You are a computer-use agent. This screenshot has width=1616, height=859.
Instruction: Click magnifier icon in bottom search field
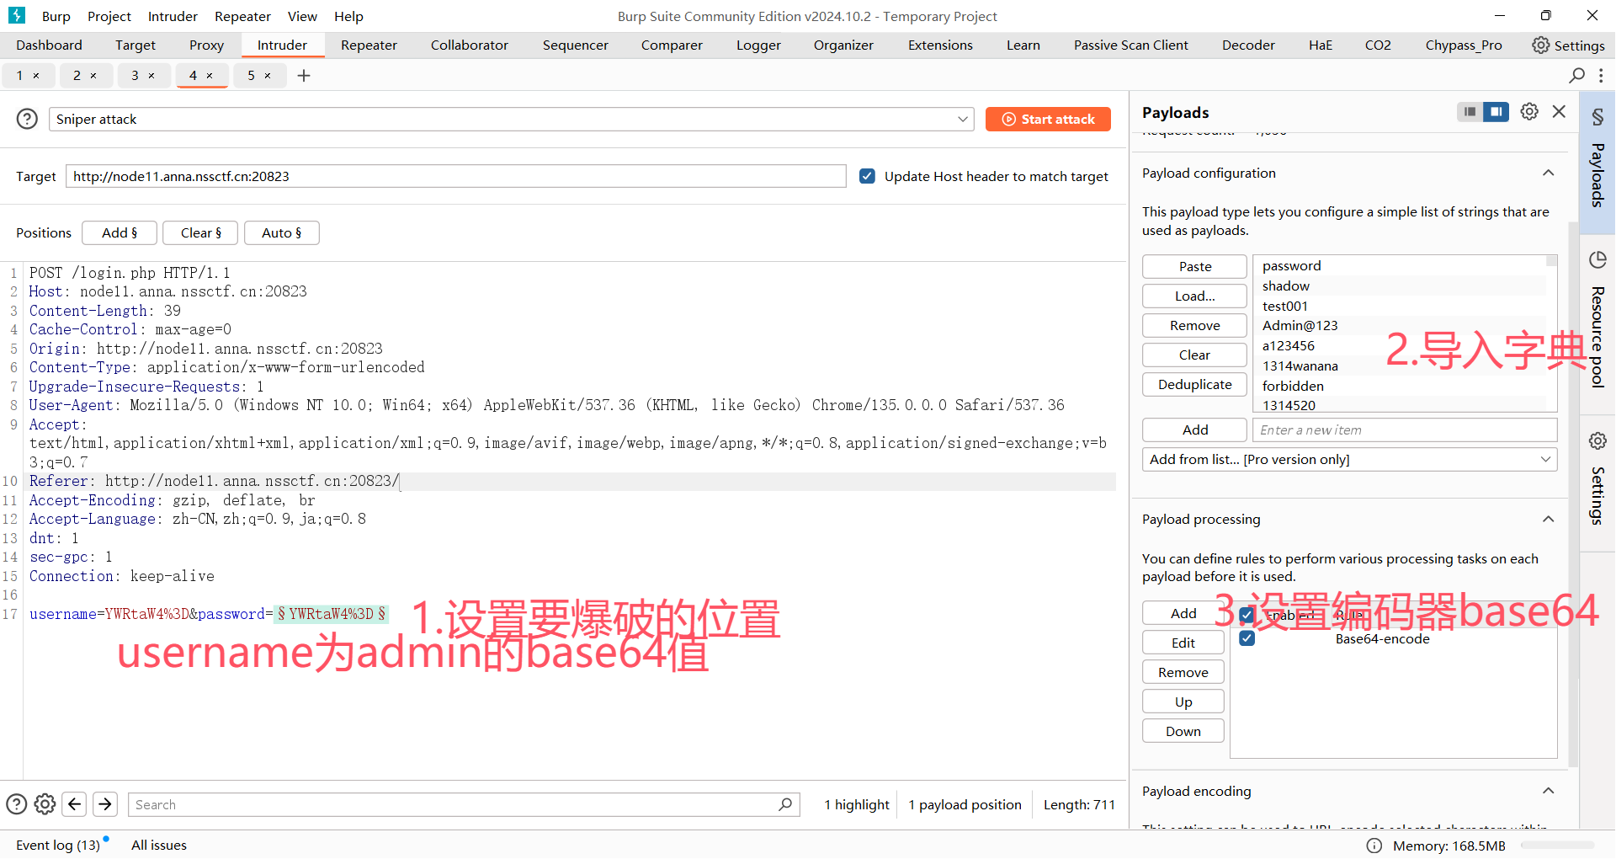click(785, 804)
